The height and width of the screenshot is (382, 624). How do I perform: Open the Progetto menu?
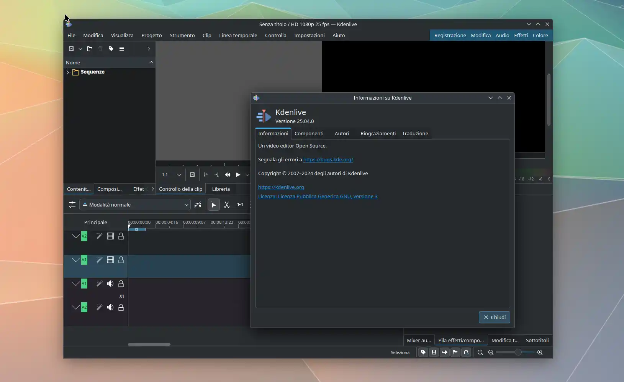[151, 35]
